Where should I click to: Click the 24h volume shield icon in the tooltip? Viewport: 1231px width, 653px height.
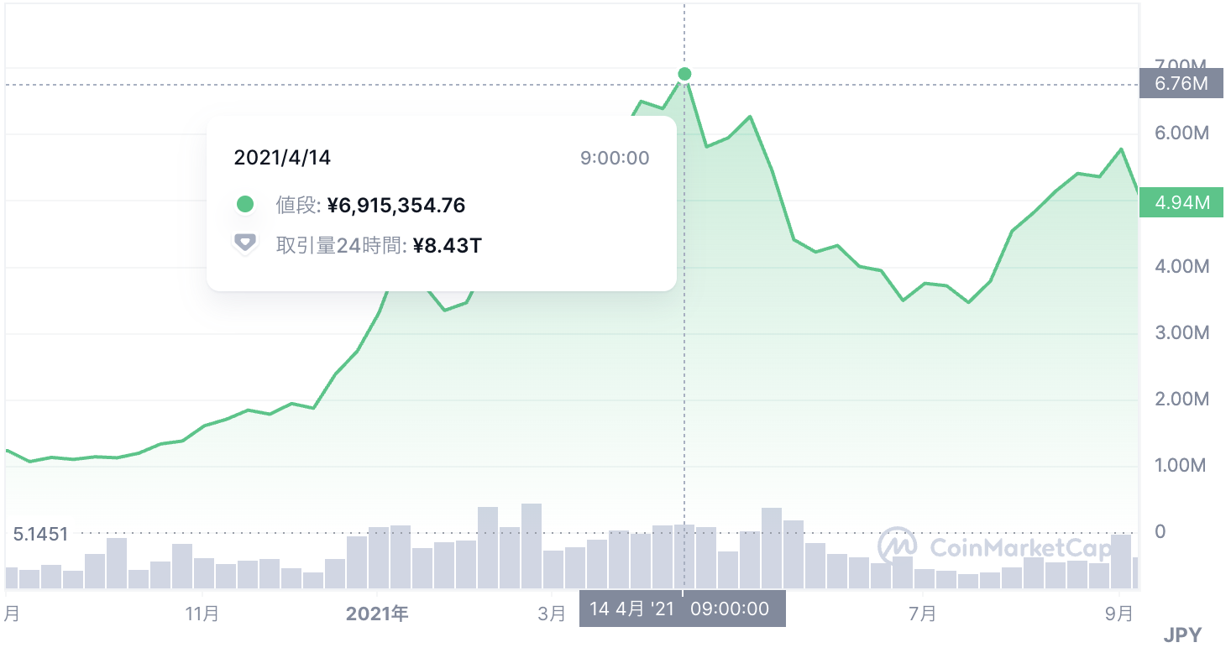coord(244,243)
